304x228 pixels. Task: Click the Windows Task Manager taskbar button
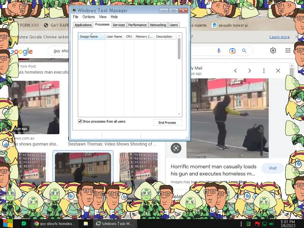pyautogui.click(x=115, y=224)
